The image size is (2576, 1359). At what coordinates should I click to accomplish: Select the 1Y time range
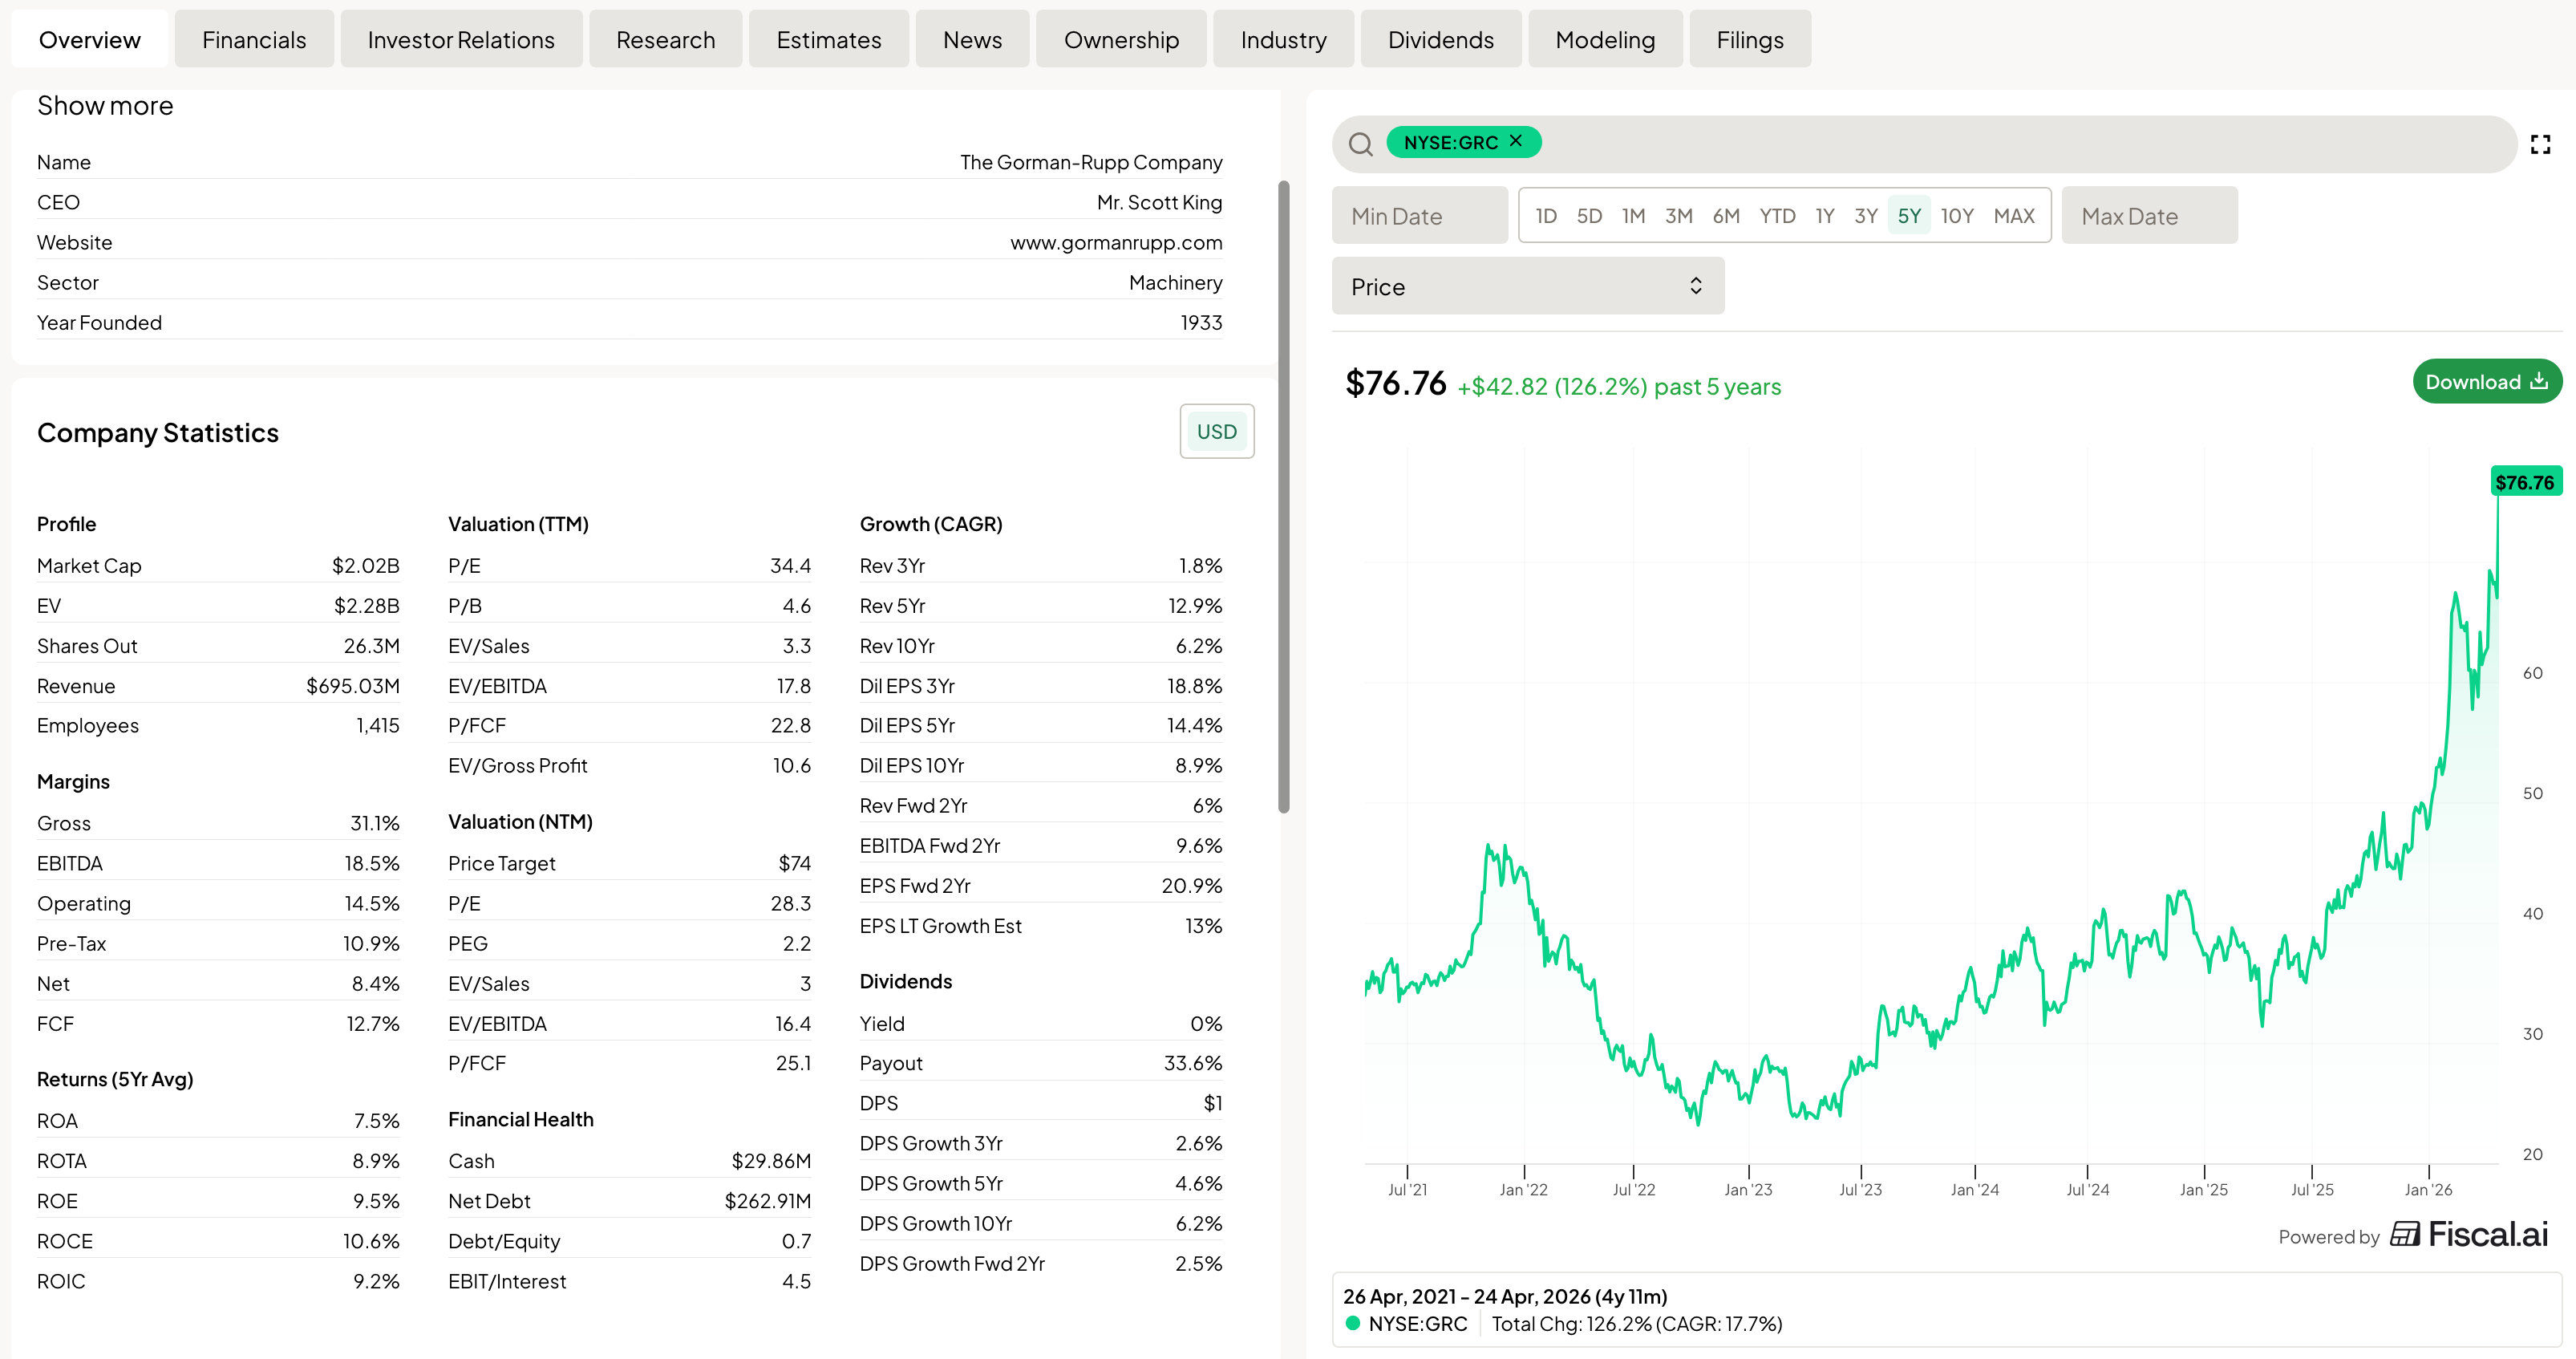[1824, 216]
